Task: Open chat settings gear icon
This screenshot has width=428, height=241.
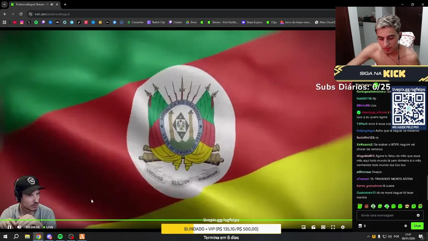Action: click(x=406, y=226)
